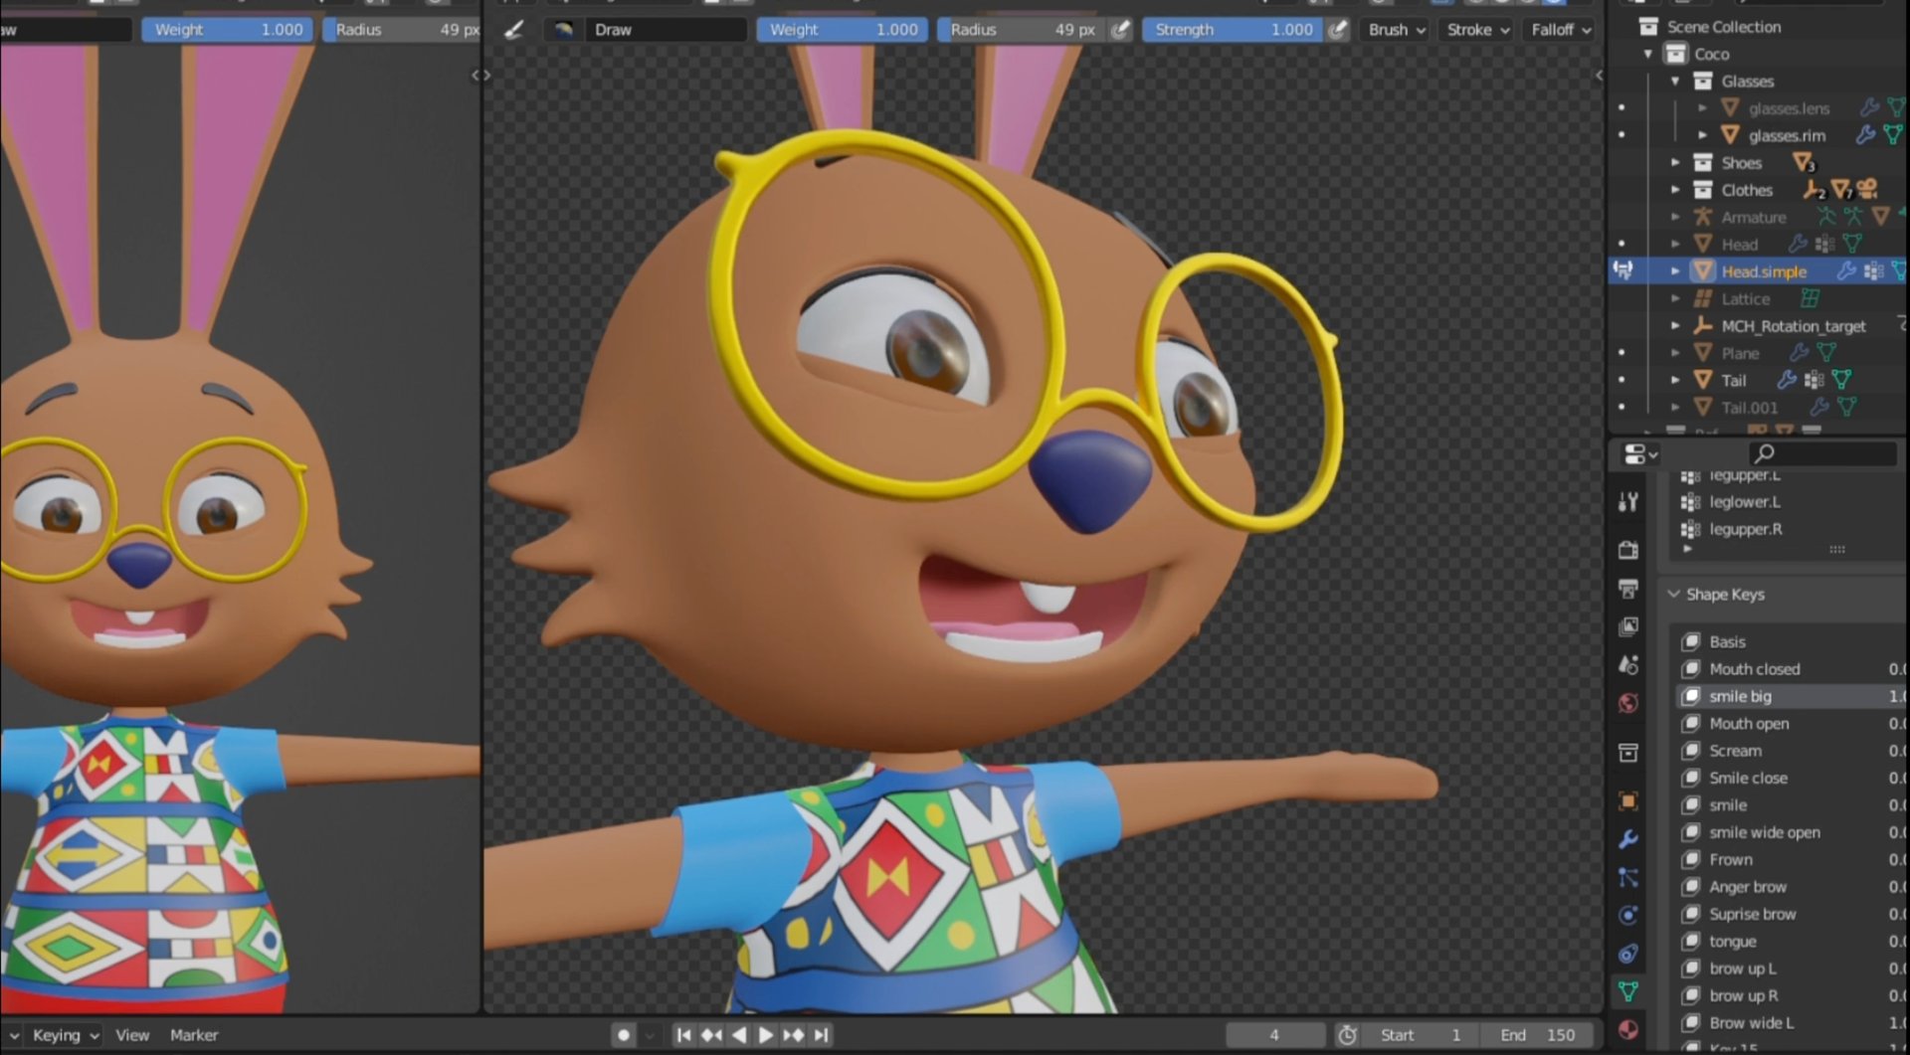The width and height of the screenshot is (1910, 1055).
Task: Open the timeline View menu
Action: click(132, 1035)
